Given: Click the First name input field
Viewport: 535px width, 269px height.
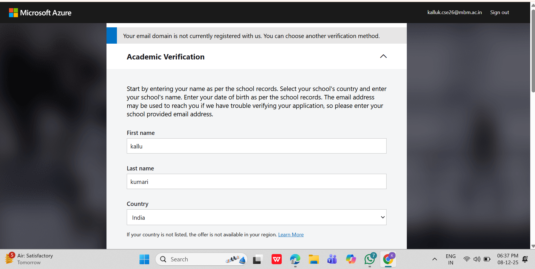Looking at the screenshot, I should (256, 146).
